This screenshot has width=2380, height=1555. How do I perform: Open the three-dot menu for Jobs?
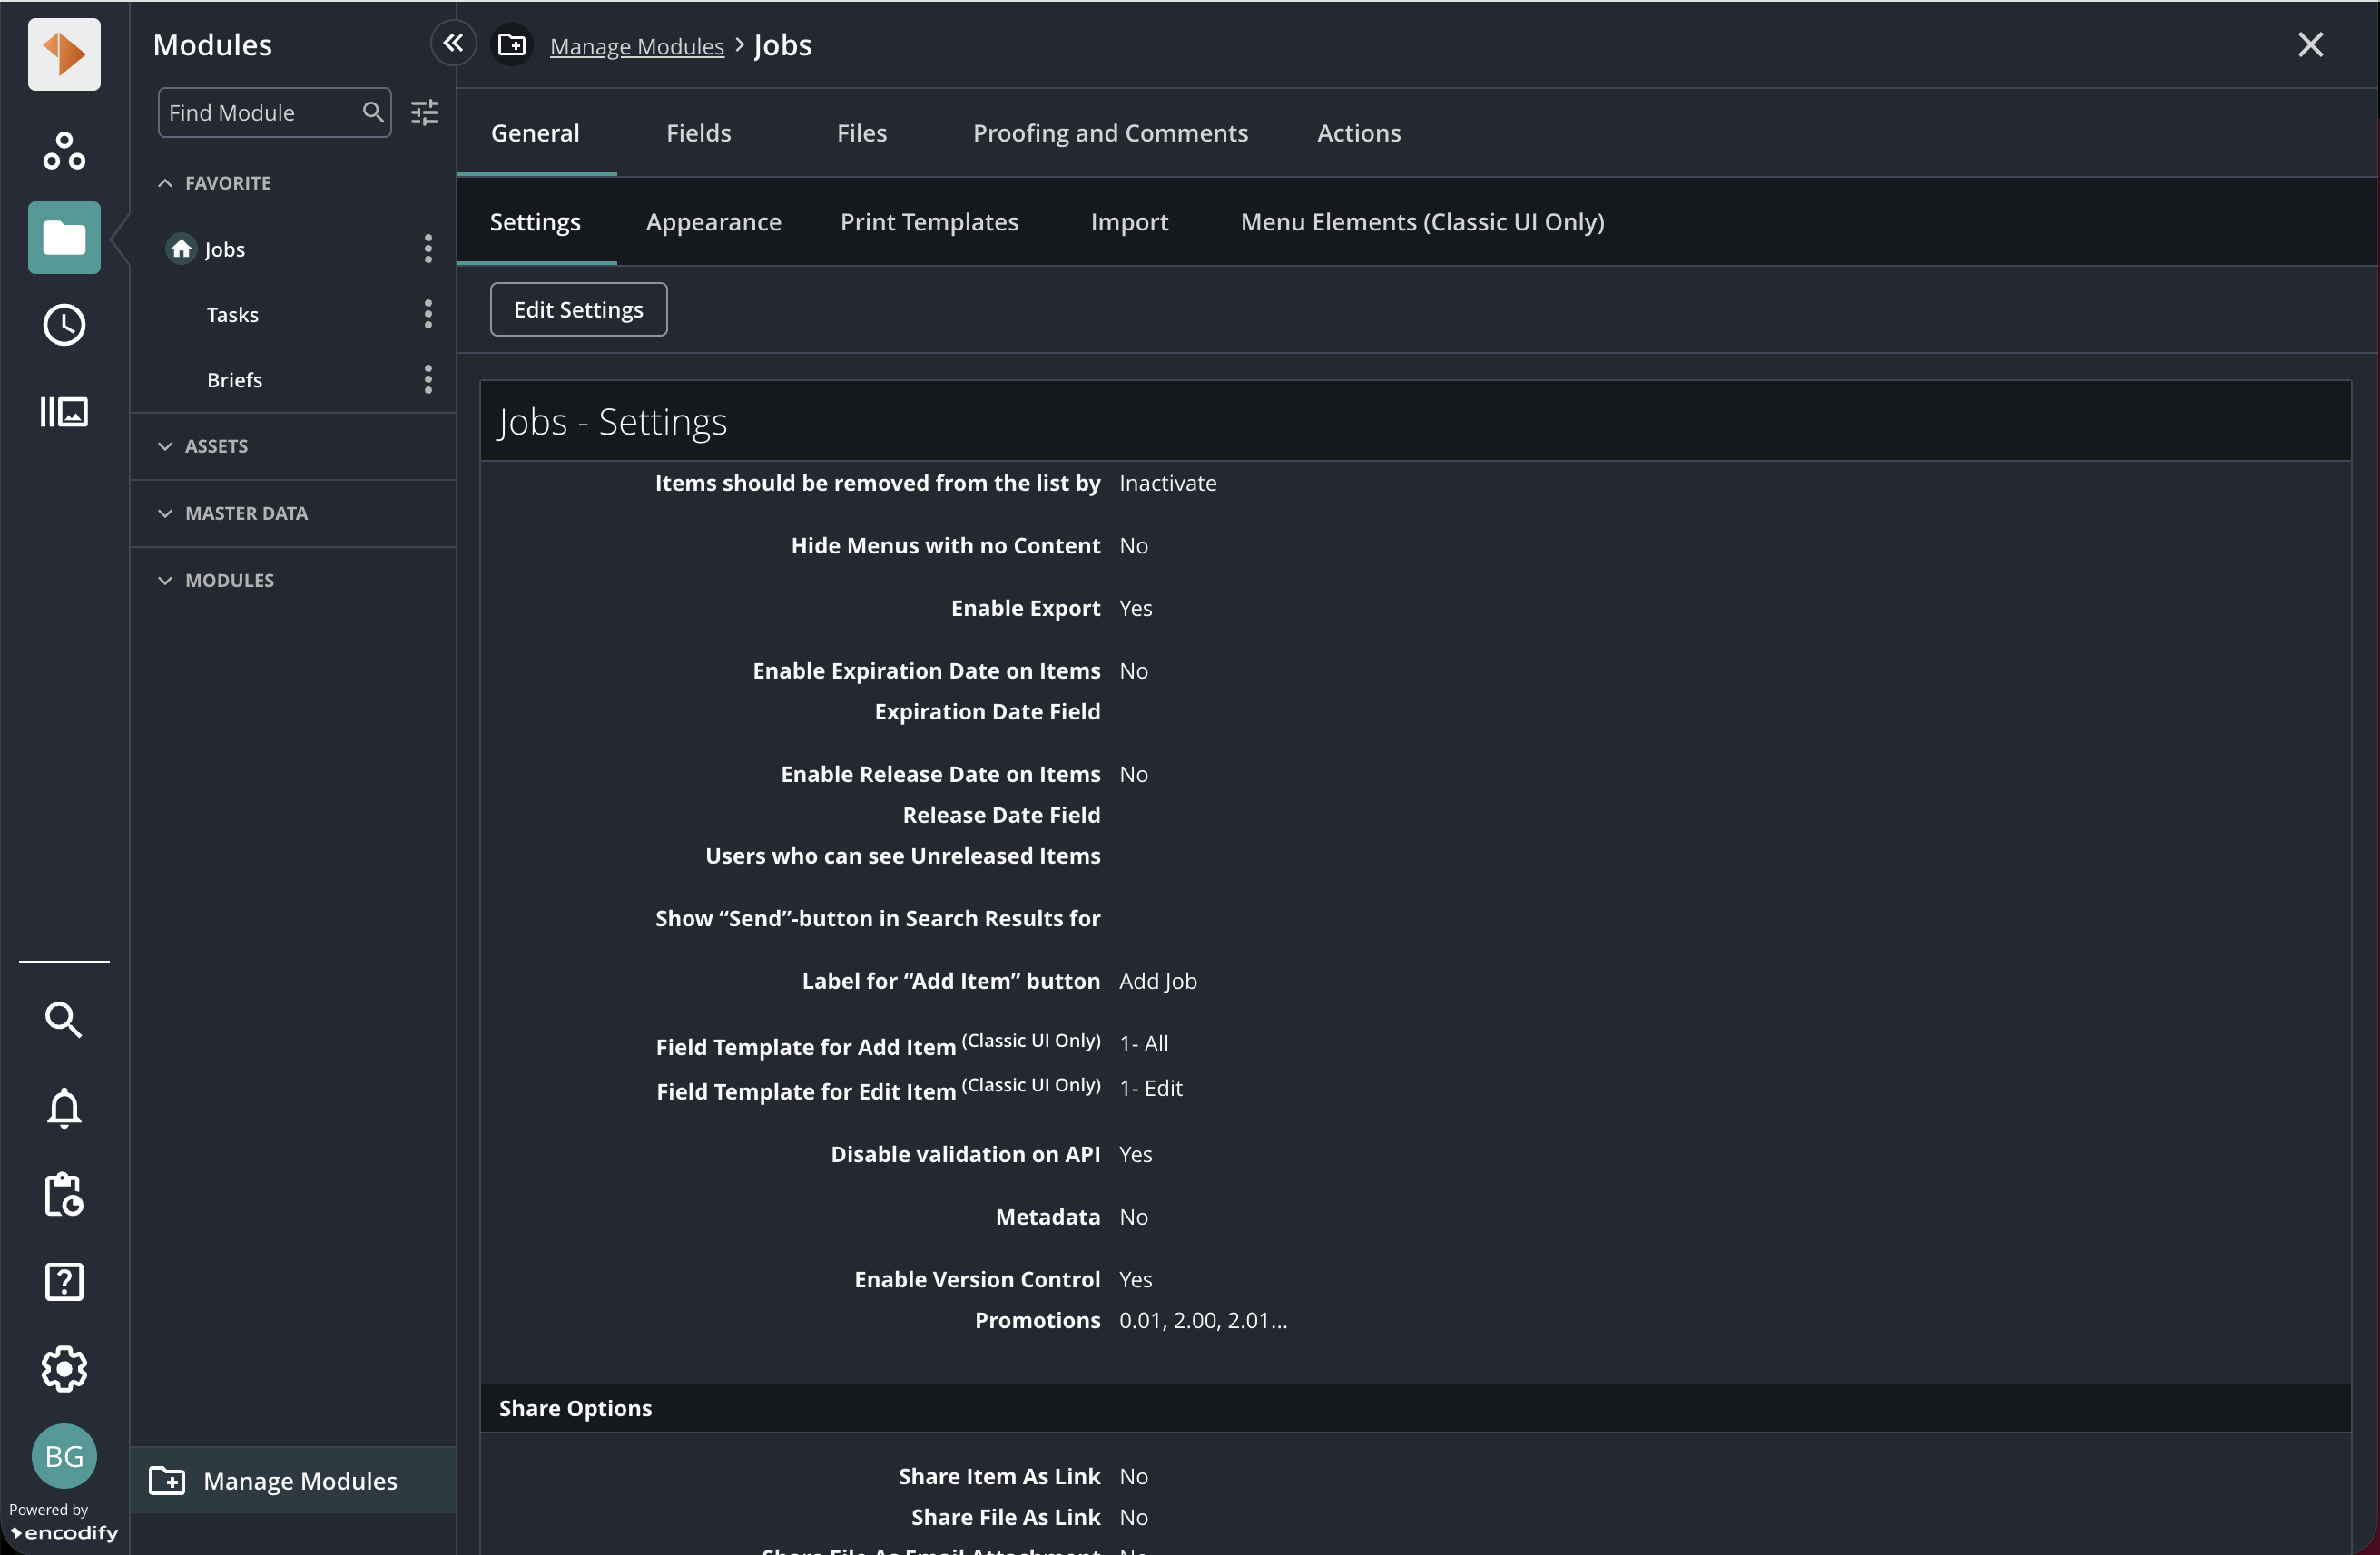click(428, 249)
